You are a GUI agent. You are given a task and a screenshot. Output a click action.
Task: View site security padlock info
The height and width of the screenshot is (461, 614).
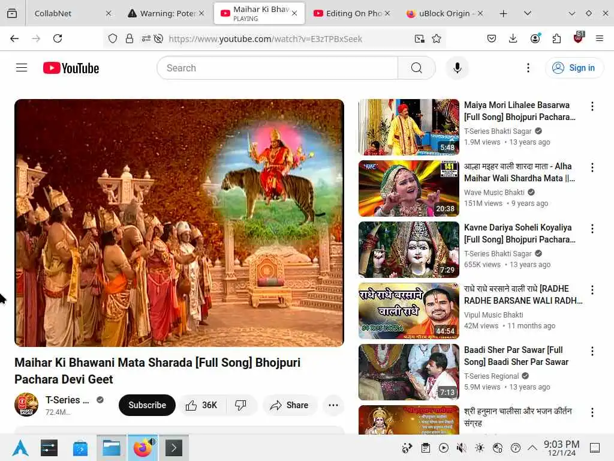click(130, 38)
